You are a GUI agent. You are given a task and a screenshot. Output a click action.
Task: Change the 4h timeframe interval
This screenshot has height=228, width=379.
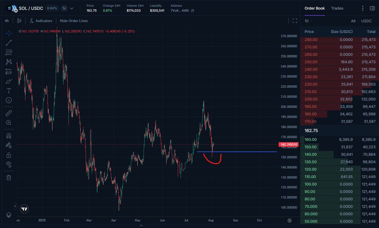(7, 21)
